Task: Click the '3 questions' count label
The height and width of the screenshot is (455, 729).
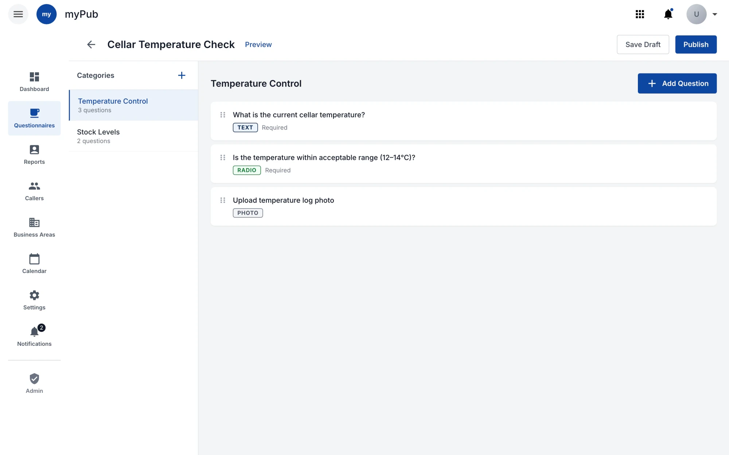Action: [95, 110]
